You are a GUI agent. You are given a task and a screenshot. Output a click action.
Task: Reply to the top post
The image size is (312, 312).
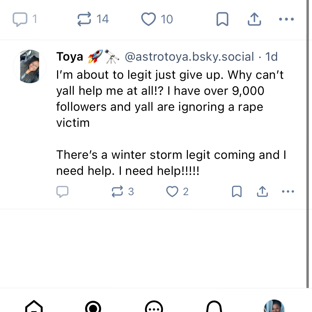tap(20, 19)
